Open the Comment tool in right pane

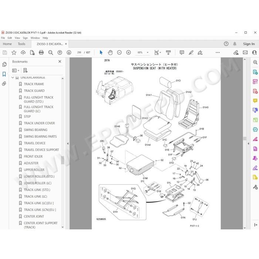click(x=255, y=100)
